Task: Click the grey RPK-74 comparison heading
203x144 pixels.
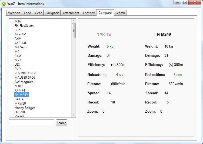Action: pyautogui.click(x=104, y=35)
